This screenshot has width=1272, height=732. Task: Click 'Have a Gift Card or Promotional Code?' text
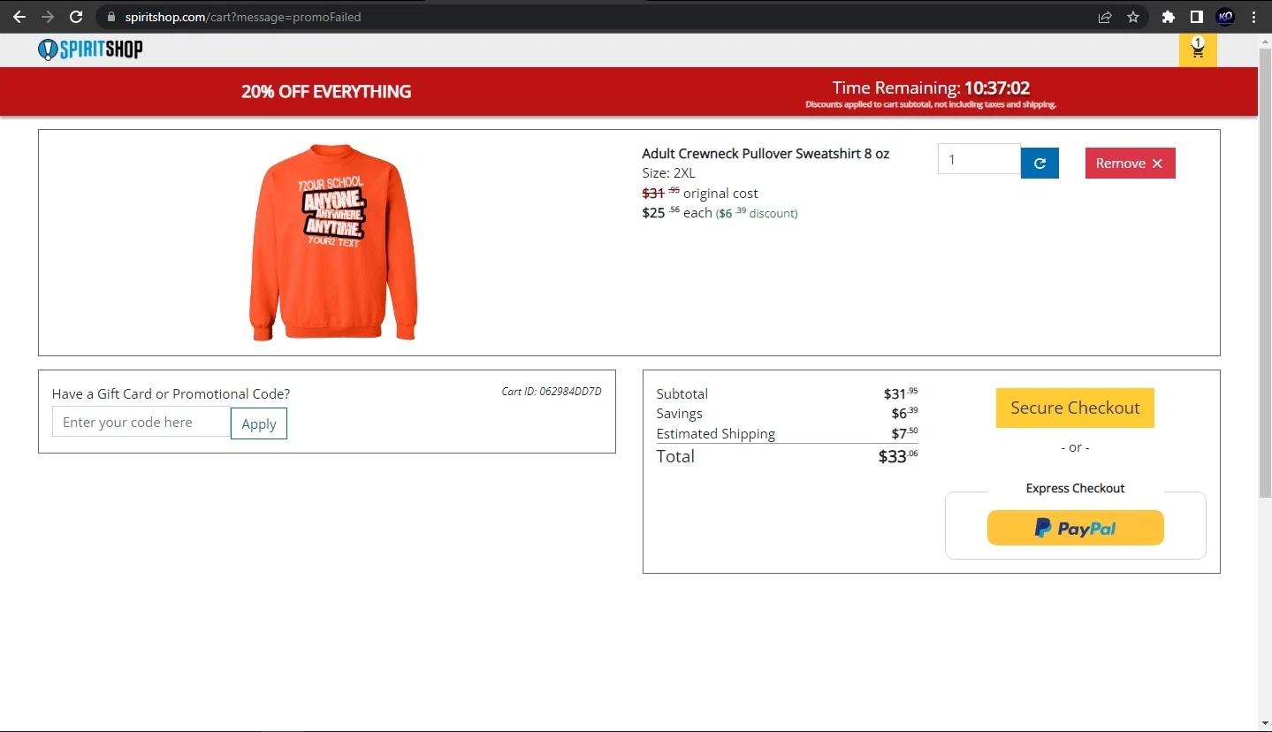(171, 393)
